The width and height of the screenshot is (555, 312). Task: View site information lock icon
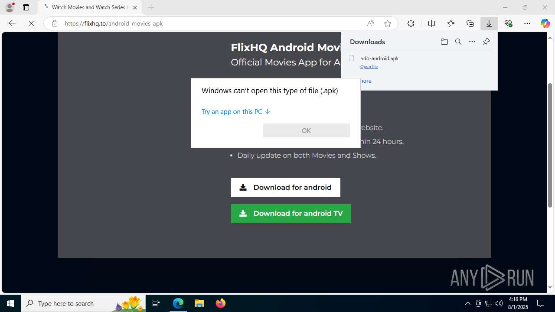pos(54,23)
